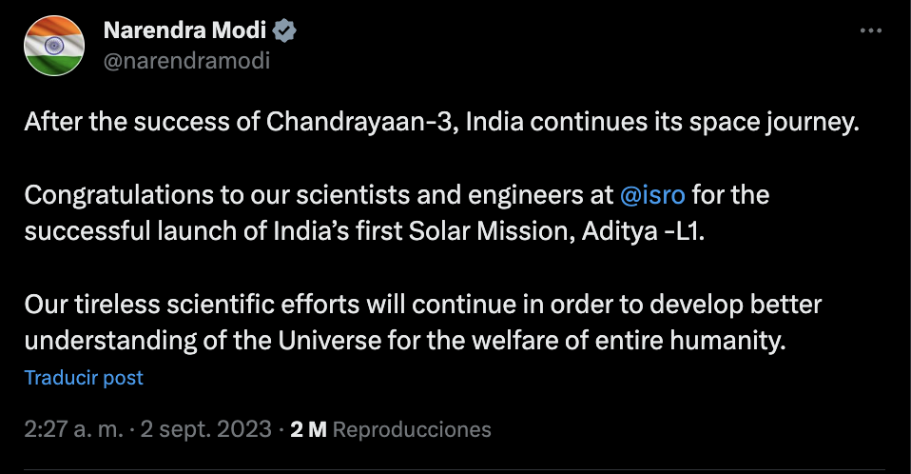Image resolution: width=911 pixels, height=474 pixels.
Task: Open the @isro mention link
Action: click(x=652, y=195)
